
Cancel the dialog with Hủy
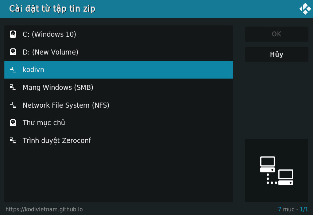(x=277, y=55)
